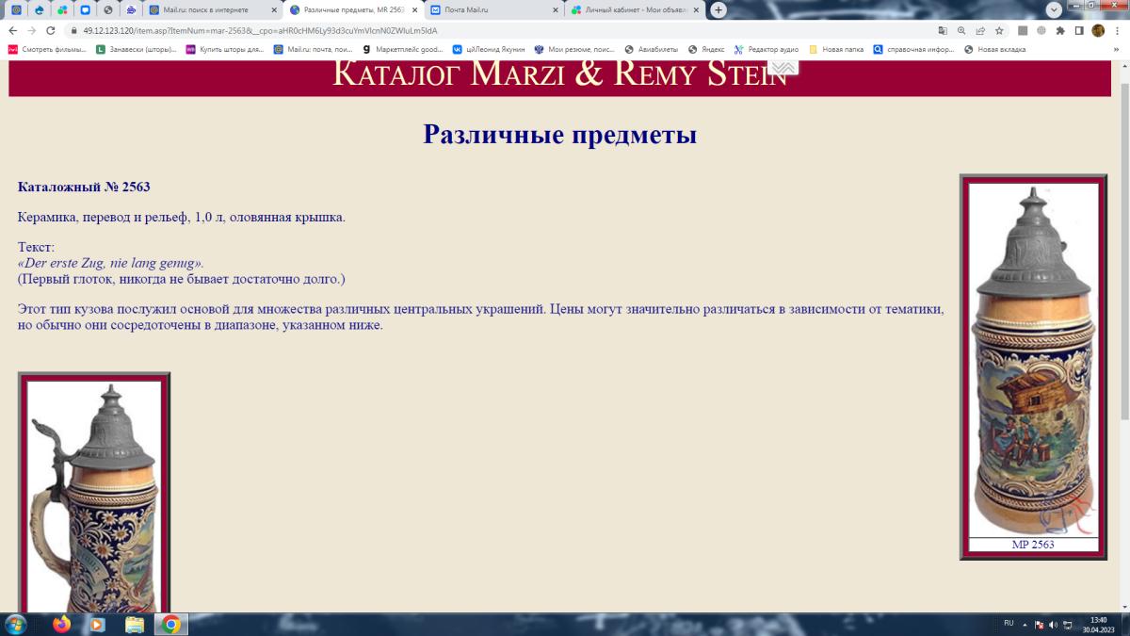Open 'Мои резюме, поис...' bookmark

point(573,49)
